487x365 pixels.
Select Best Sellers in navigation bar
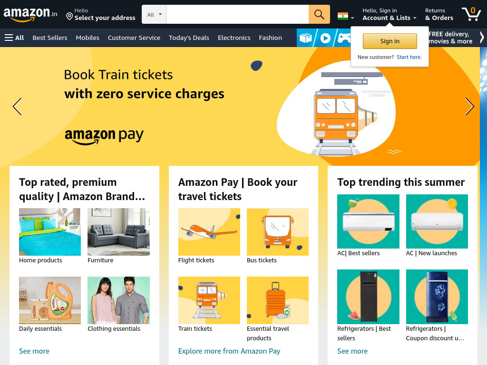click(50, 38)
